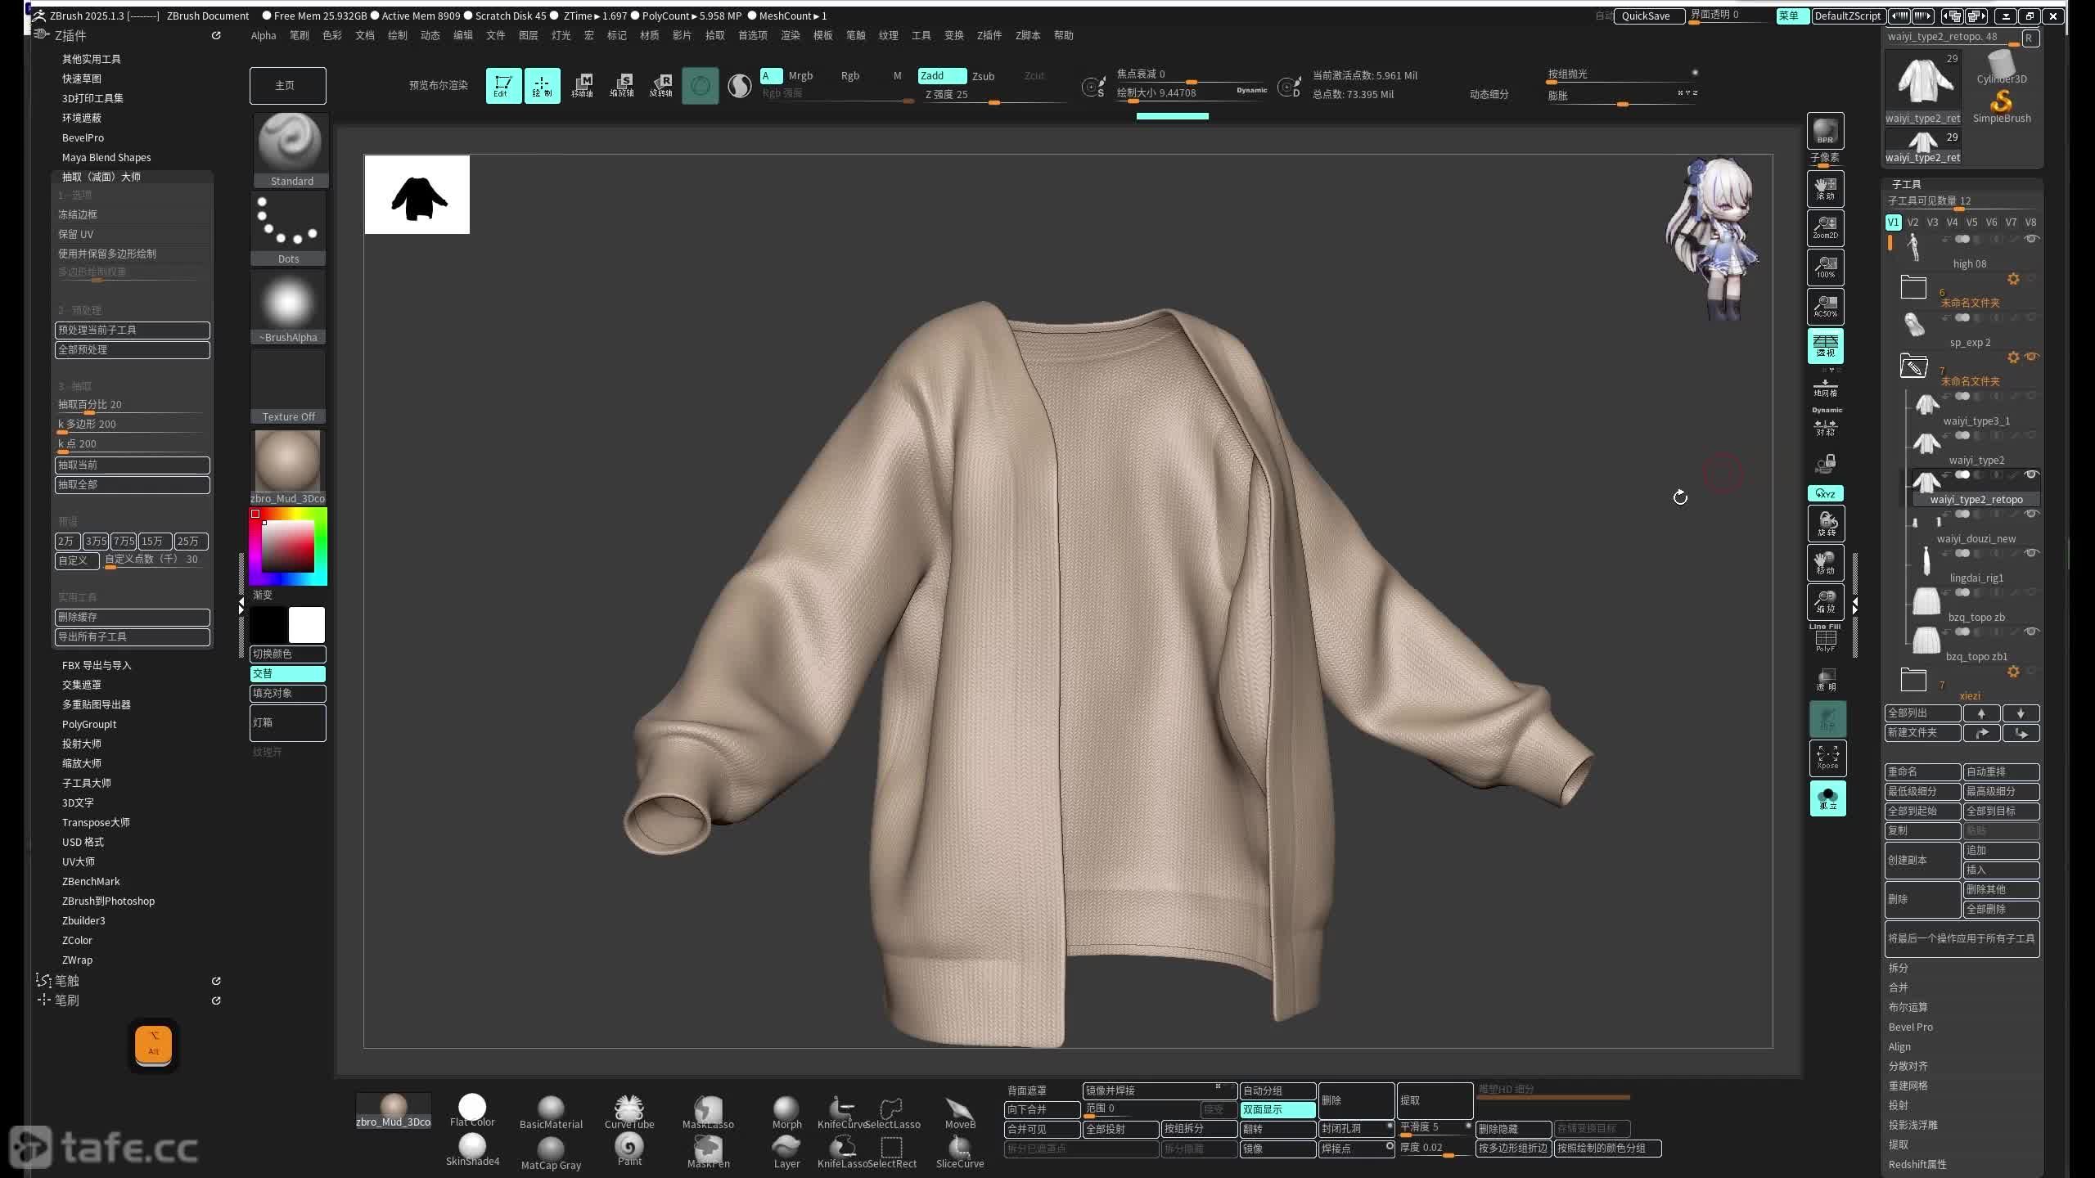Choose the SkinShade4 material
Viewport: 2095px width, 1178px height.
(472, 1149)
